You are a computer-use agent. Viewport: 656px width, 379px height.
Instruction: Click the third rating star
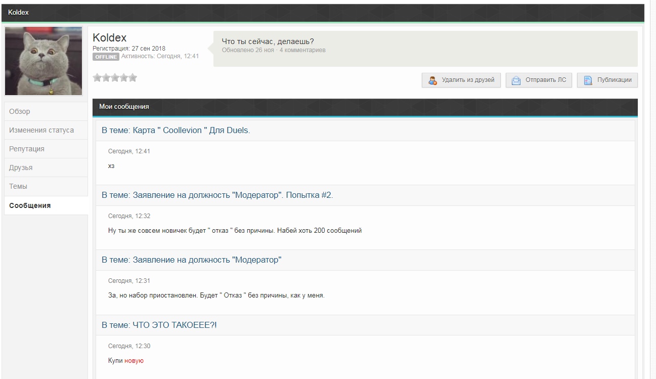point(115,77)
